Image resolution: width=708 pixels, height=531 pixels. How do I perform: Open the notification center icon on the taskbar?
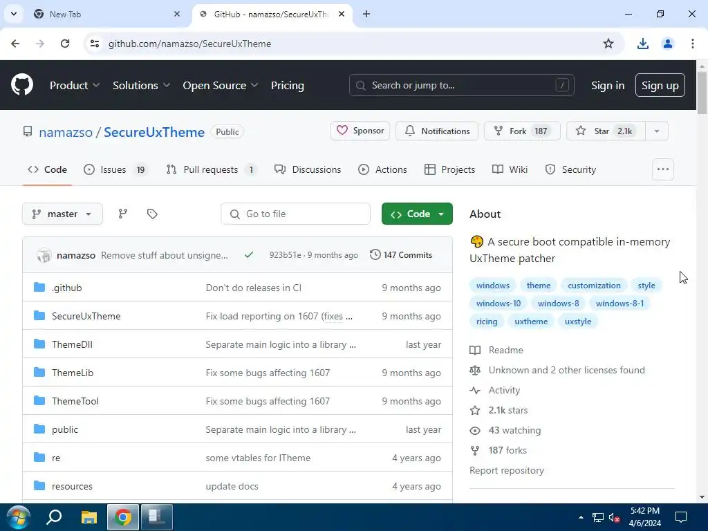[x=681, y=517]
